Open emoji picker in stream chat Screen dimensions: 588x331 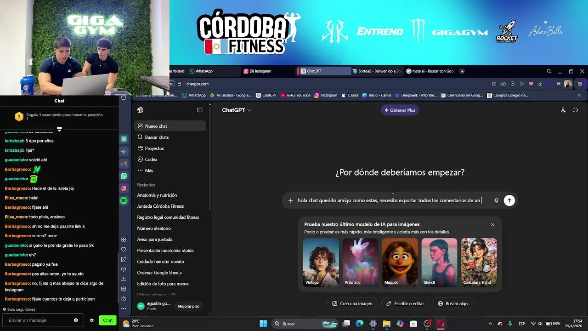pos(76,320)
